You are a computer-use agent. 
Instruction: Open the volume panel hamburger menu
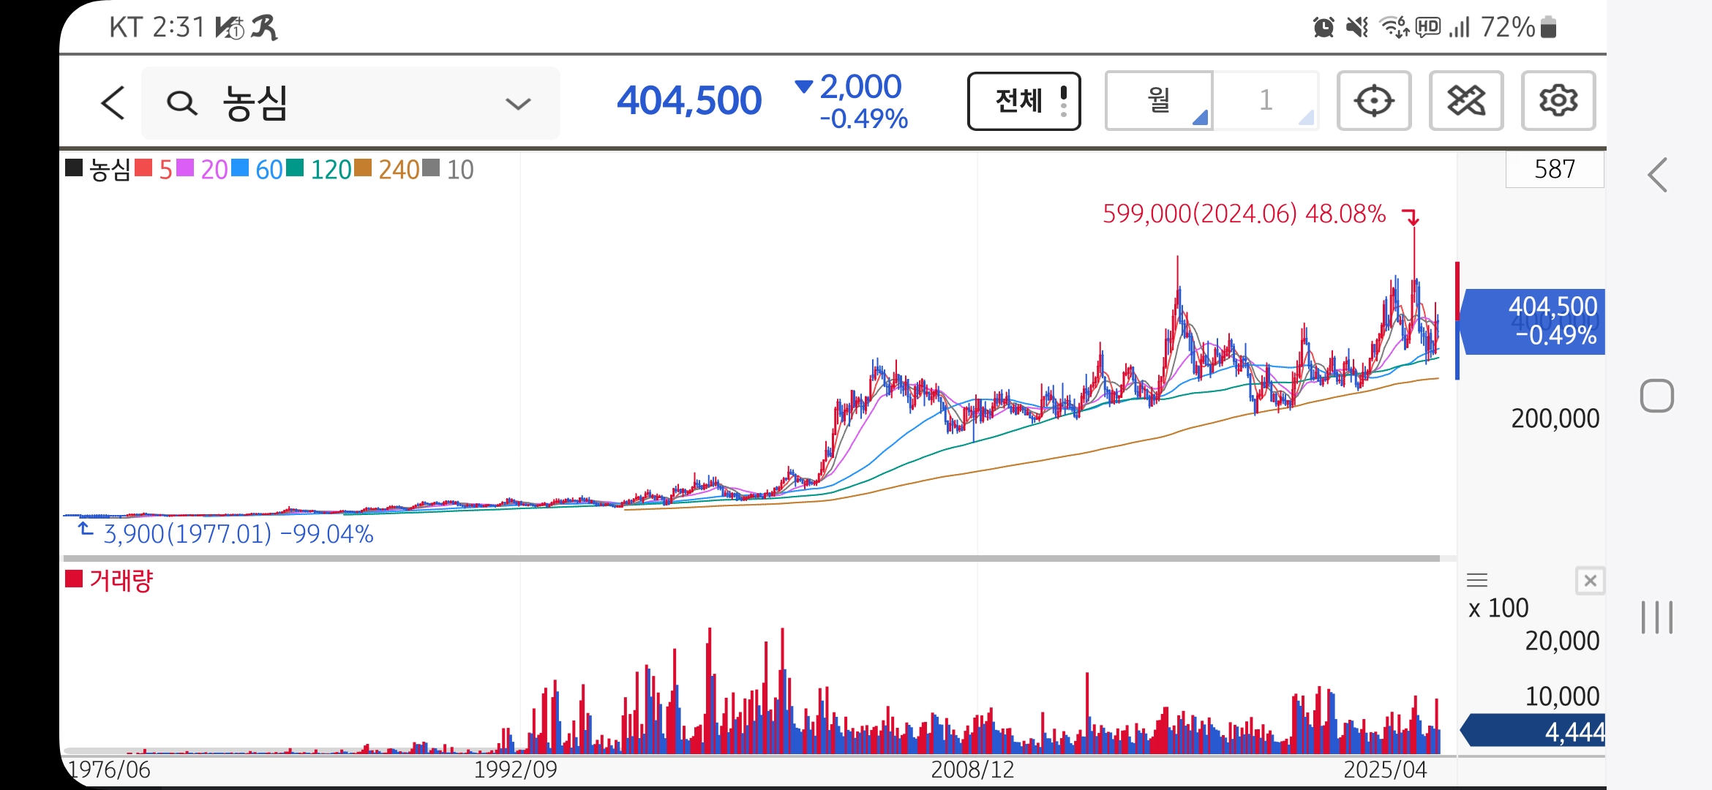tap(1477, 581)
